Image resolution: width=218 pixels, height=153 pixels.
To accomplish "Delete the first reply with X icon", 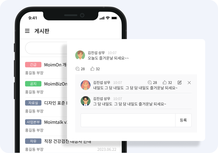I will (x=189, y=83).
